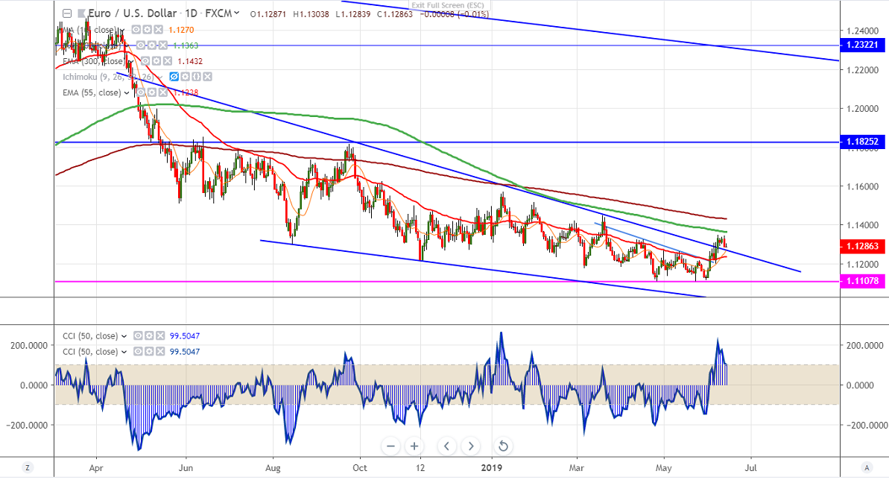Expand the upper CCI (50, close) dropdown arrow
The height and width of the screenshot is (480, 889).
click(124, 336)
